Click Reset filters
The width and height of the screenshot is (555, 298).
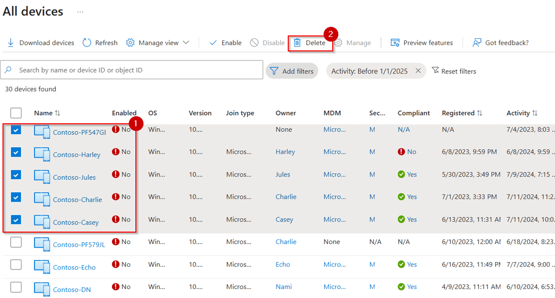click(x=454, y=71)
